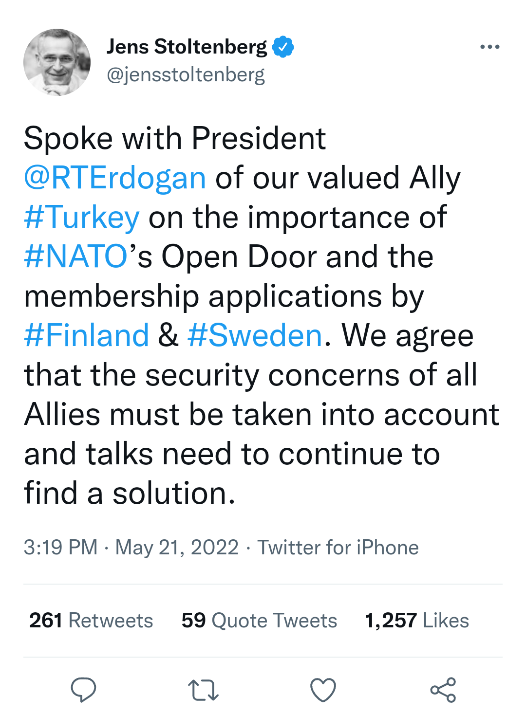This screenshot has height=714, width=526.
Task: Click the Jens Stoltenberg display name
Action: click(187, 47)
